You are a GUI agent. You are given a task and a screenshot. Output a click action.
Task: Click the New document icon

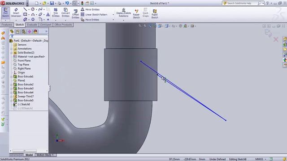tap(37, 3)
